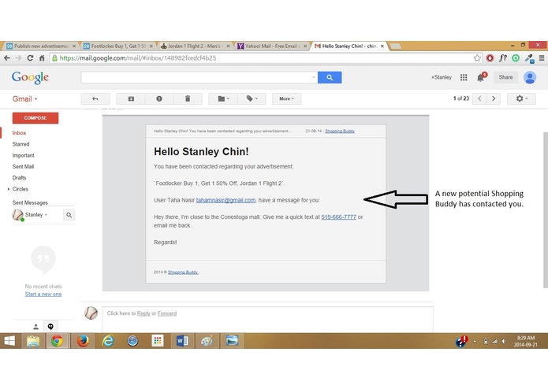Open the Labels tag dropdown
The width and height of the screenshot is (548, 389).
(x=252, y=98)
